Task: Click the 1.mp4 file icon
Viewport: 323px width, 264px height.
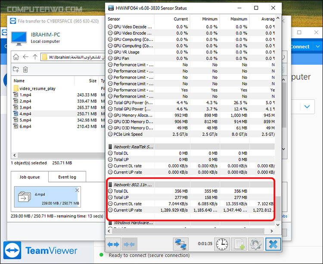Action: [x=16, y=95]
